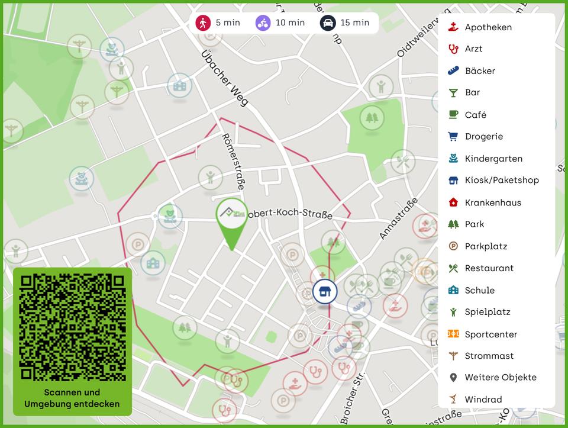Choose Schule from the category legend
Viewport: 568px width, 428px height.
click(479, 290)
